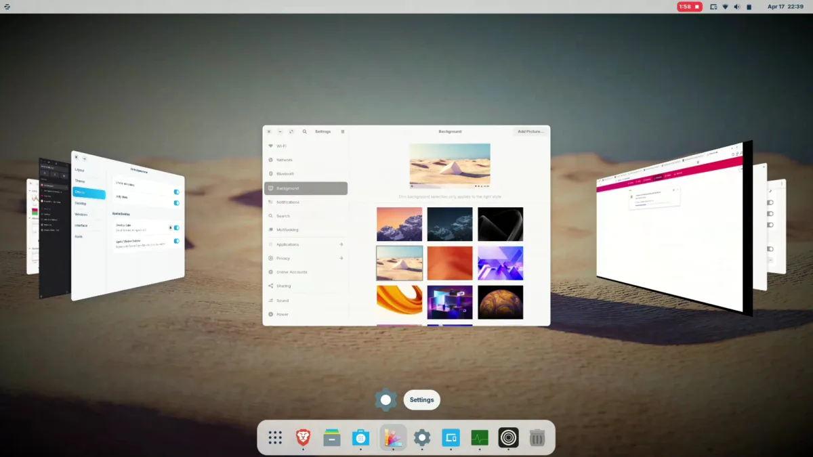Open Desktop Cube options gear button
Image resolution: width=813 pixels, height=457 pixels.
tap(170, 227)
